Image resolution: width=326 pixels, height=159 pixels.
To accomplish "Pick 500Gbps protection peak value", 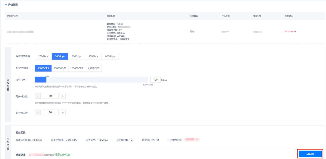I will [93, 56].
